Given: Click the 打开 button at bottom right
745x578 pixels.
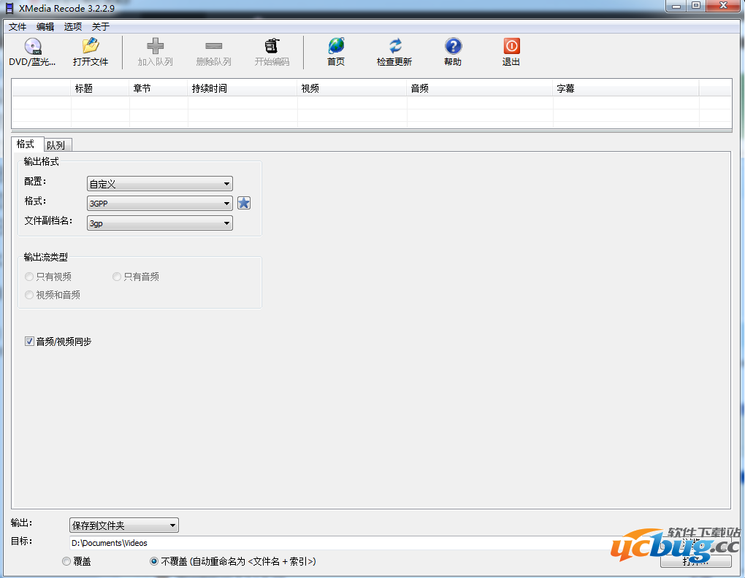Looking at the screenshot, I should click(695, 560).
